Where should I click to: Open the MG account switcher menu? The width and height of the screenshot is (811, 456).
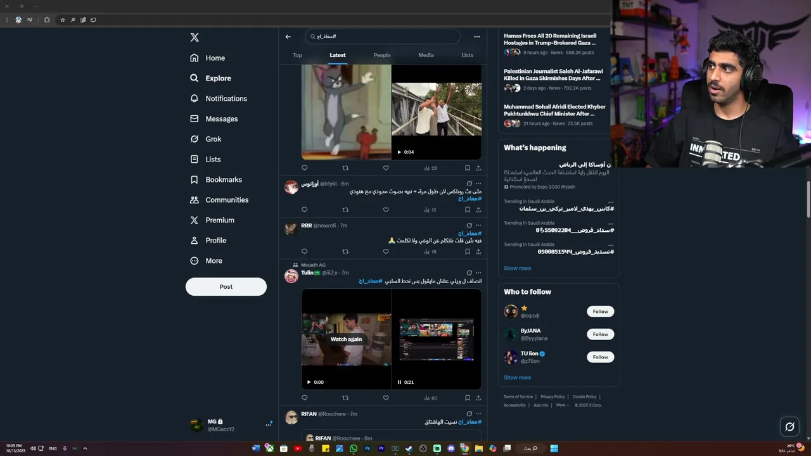(x=269, y=424)
